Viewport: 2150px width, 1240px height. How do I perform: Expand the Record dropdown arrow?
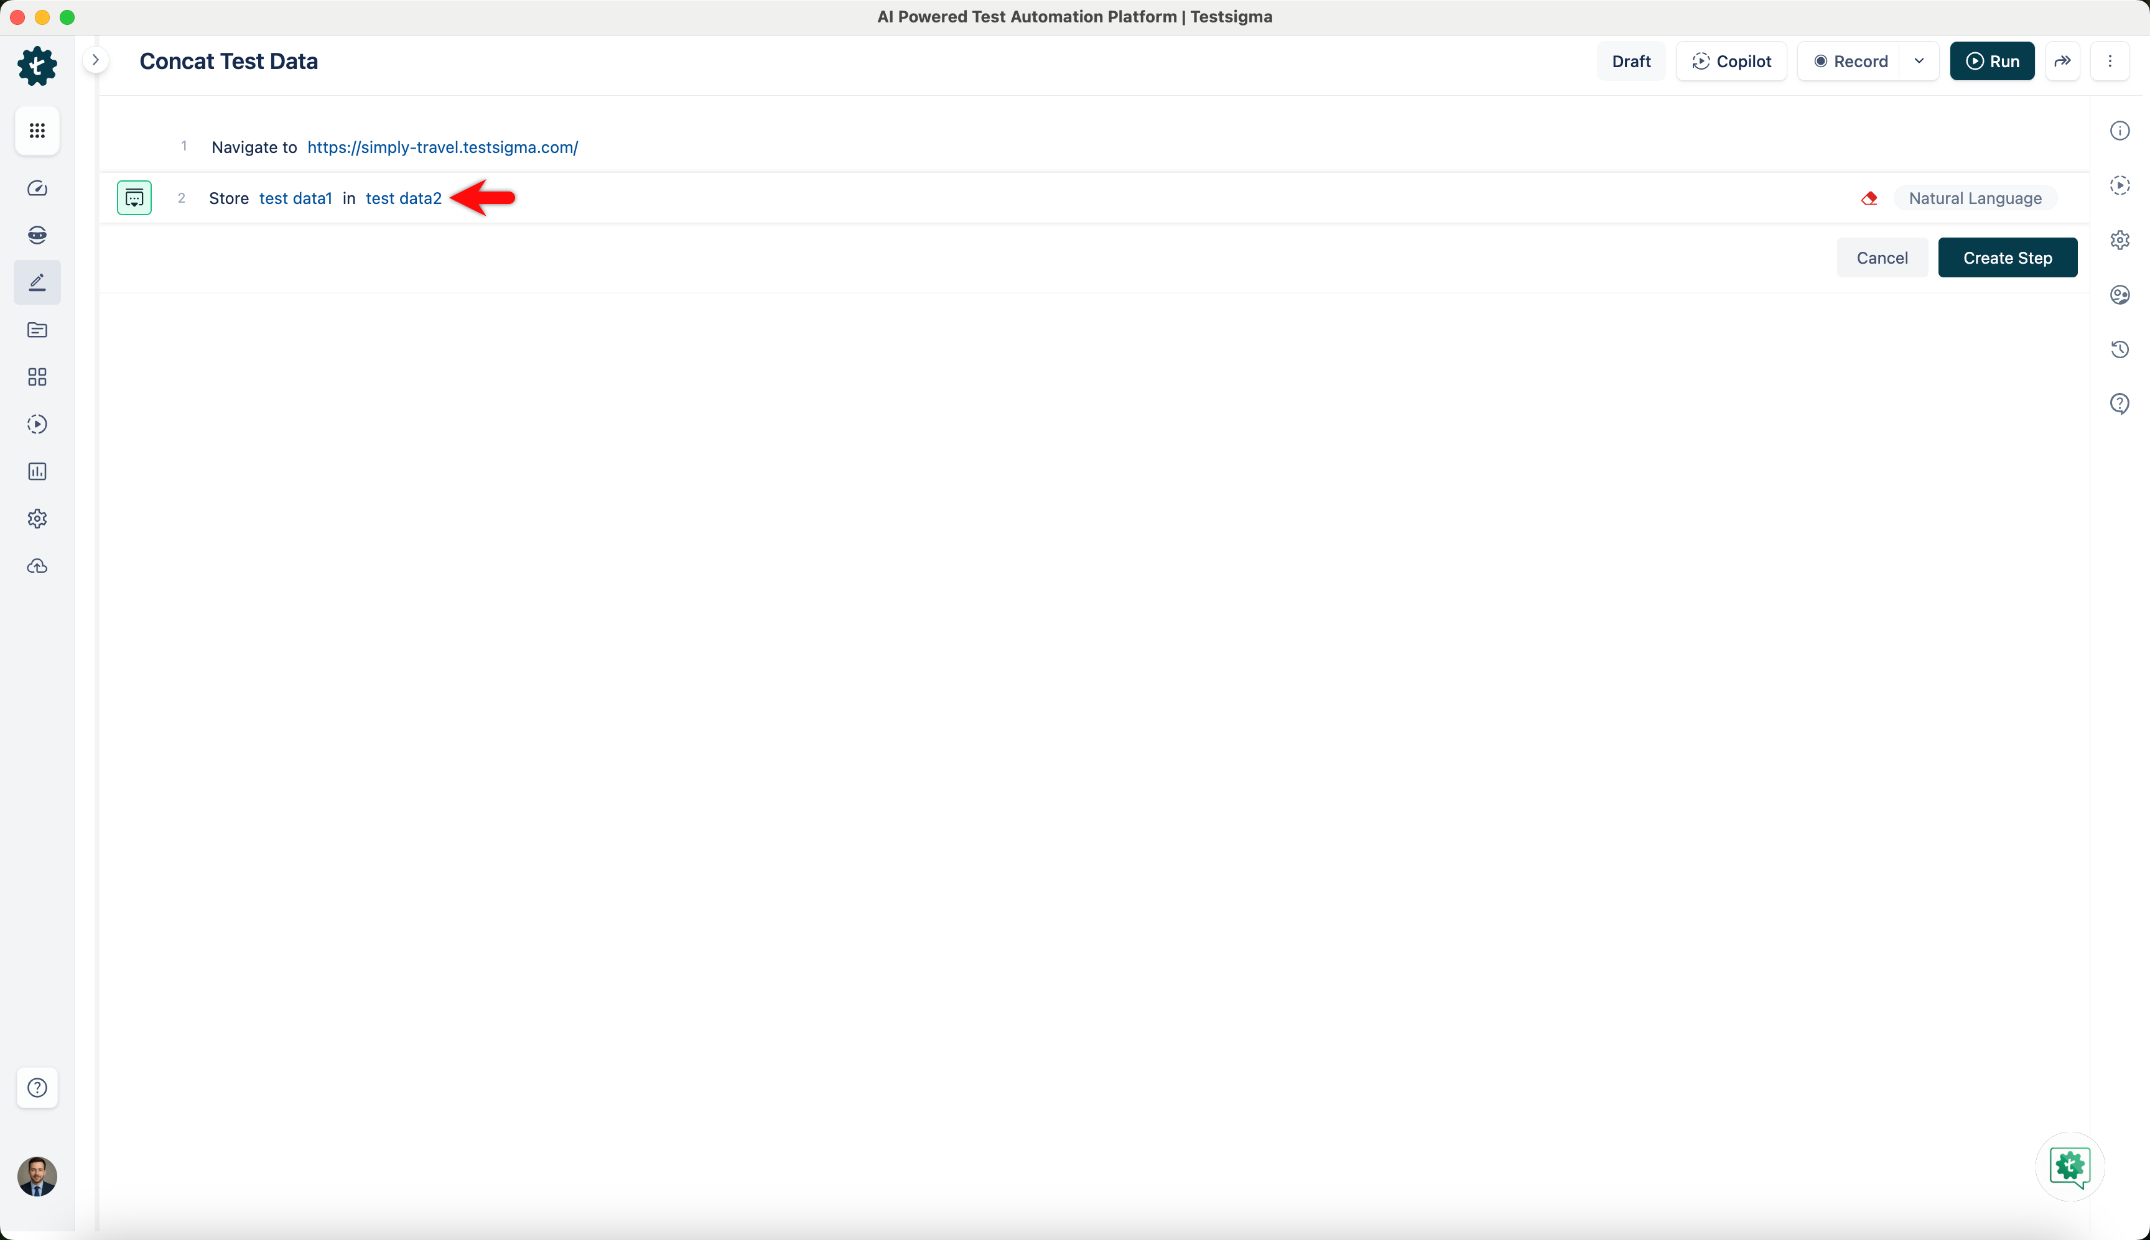click(1919, 62)
